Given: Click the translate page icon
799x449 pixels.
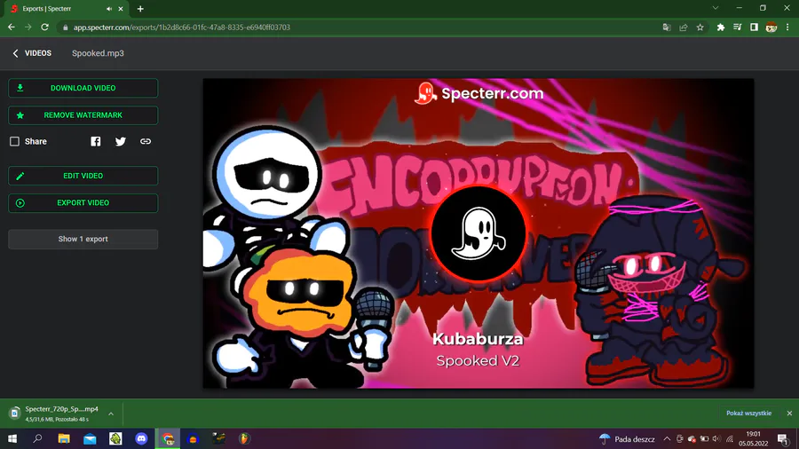Looking at the screenshot, I should (x=667, y=27).
